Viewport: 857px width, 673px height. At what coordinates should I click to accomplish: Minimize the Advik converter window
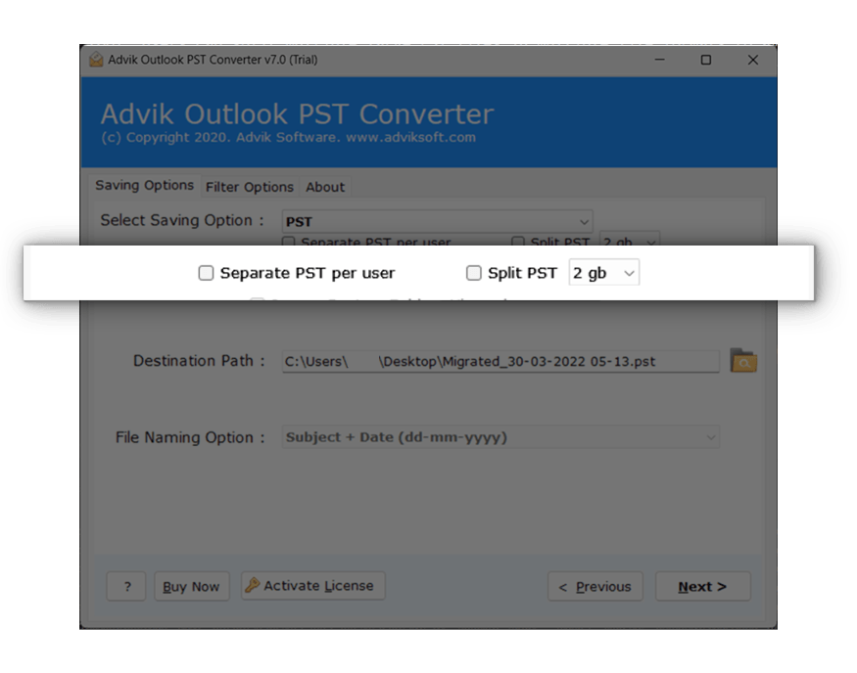point(660,60)
